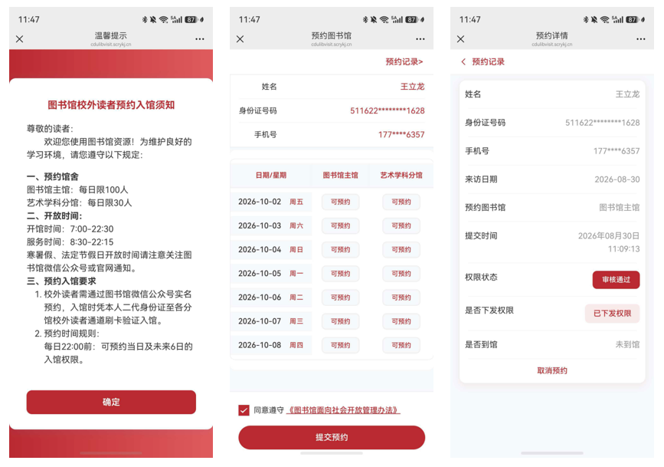This screenshot has width=664, height=467.
Task: Select 艺术学科分馆 可预约 for 2026-10-07
Action: [x=401, y=321]
